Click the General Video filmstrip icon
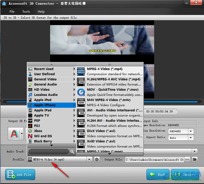204x184 pixels. pos(30,79)
